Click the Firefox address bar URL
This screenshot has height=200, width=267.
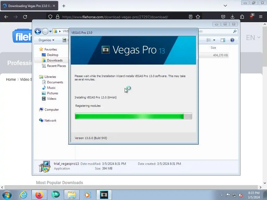point(115,17)
